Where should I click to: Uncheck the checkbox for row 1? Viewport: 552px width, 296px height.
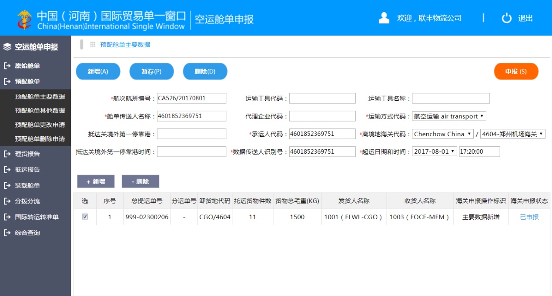click(x=85, y=217)
